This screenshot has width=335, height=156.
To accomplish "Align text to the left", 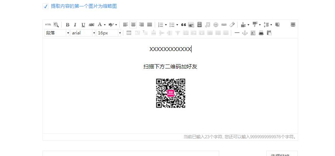I will (x=125, y=25).
